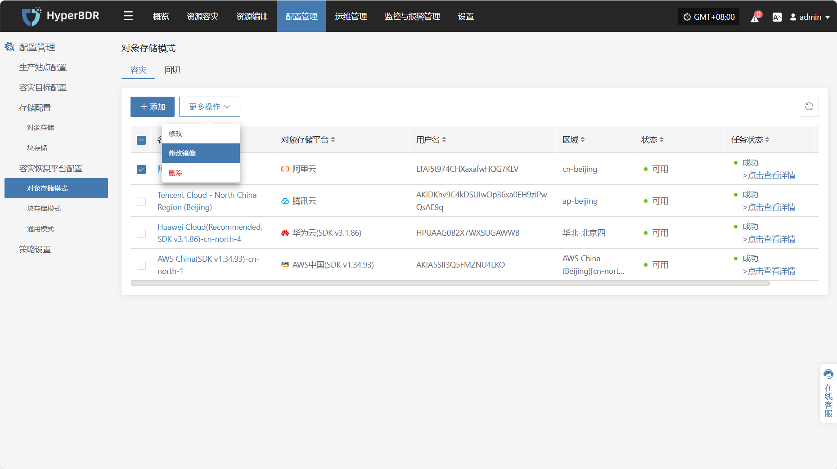Switch to the 容灾 tab

(x=139, y=70)
